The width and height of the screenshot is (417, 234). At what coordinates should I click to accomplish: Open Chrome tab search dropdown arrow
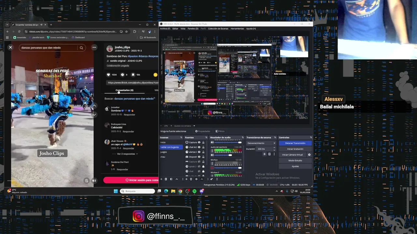pyautogui.click(x=7, y=25)
